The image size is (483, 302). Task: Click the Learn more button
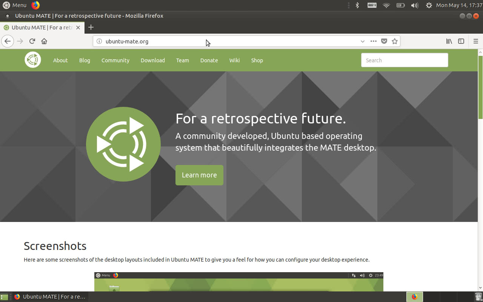pyautogui.click(x=199, y=175)
